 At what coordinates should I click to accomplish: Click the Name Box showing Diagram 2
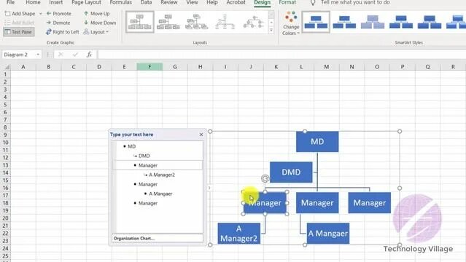tap(18, 55)
